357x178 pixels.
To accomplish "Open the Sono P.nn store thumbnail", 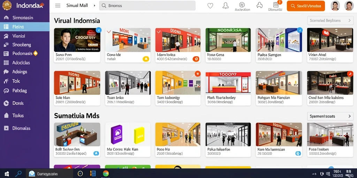I will pyautogui.click(x=77, y=40).
